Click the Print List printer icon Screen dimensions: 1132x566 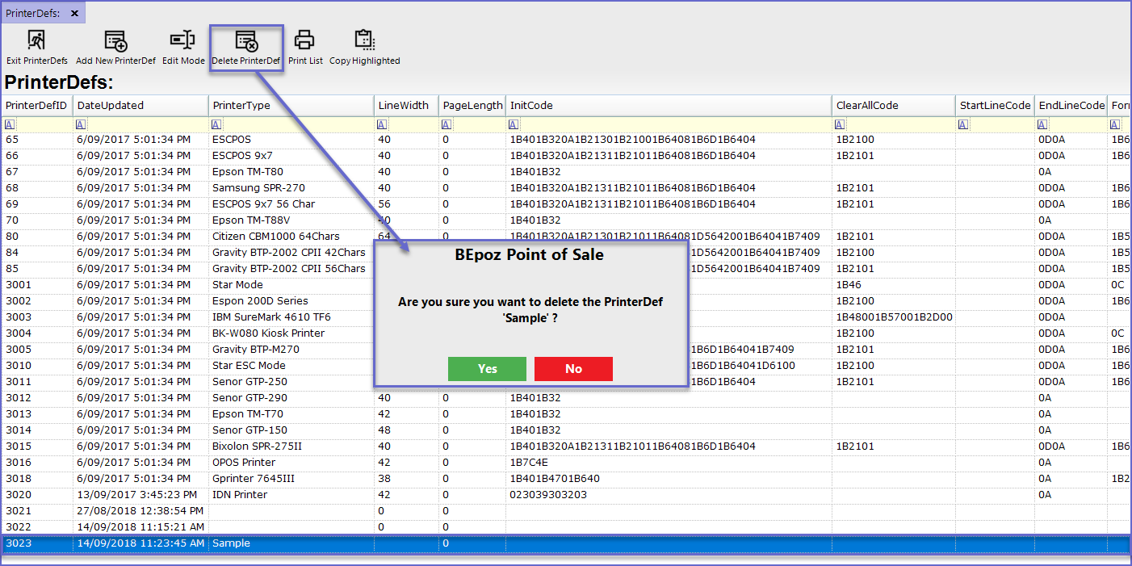[x=304, y=40]
